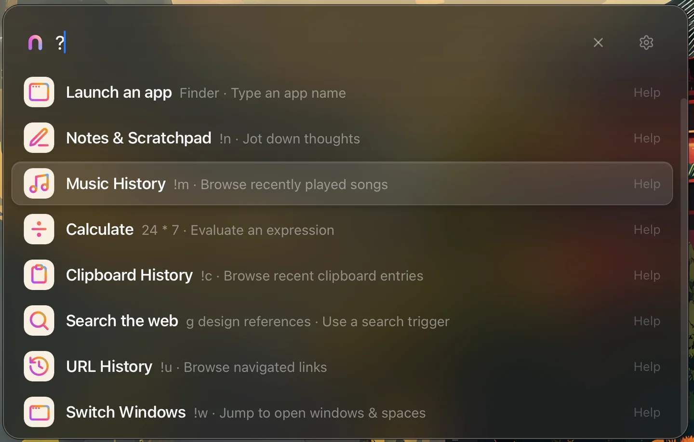Click 'Jump to open windows & spaces' text

point(322,413)
